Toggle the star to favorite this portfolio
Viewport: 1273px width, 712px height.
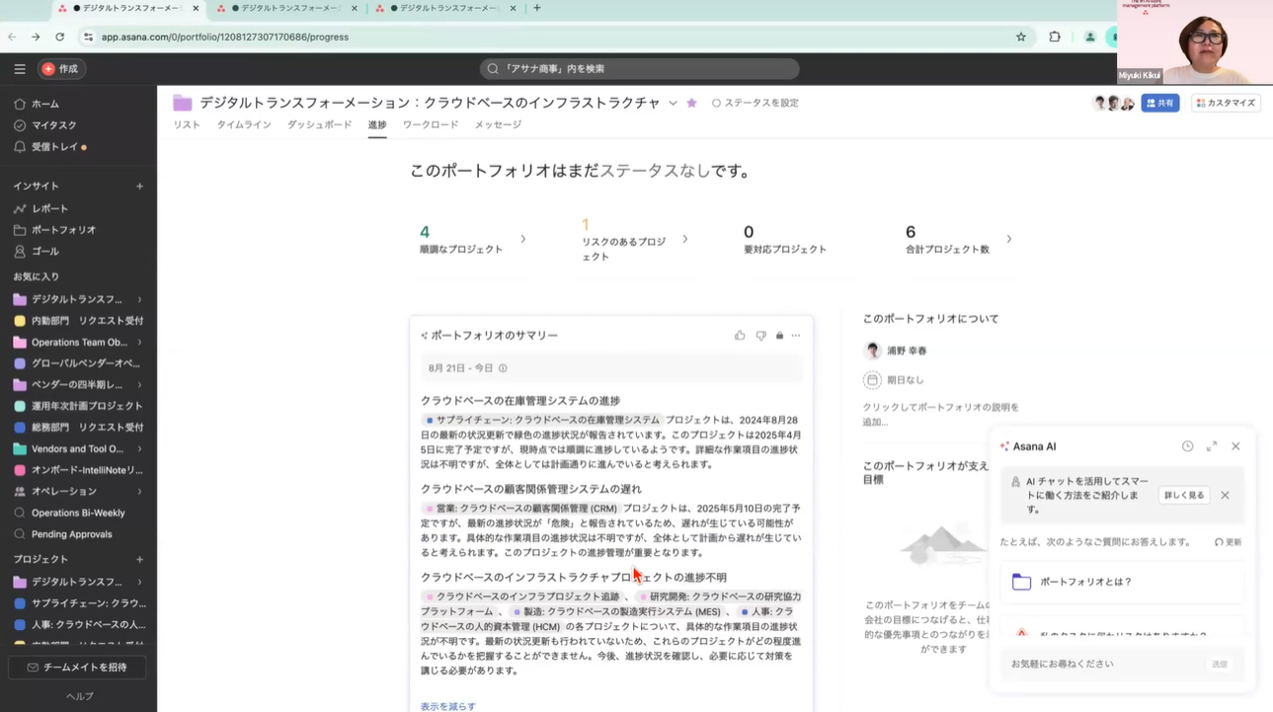pos(692,102)
